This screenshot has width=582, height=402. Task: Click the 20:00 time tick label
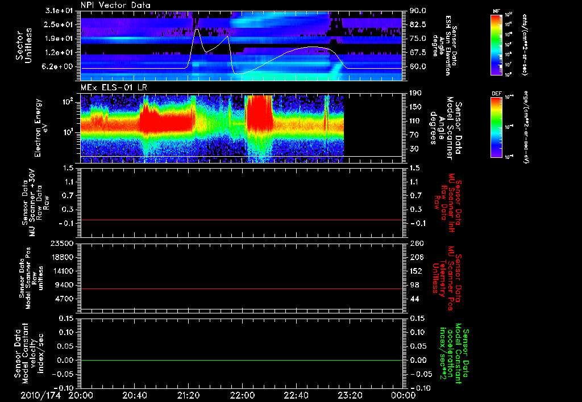tap(80, 396)
